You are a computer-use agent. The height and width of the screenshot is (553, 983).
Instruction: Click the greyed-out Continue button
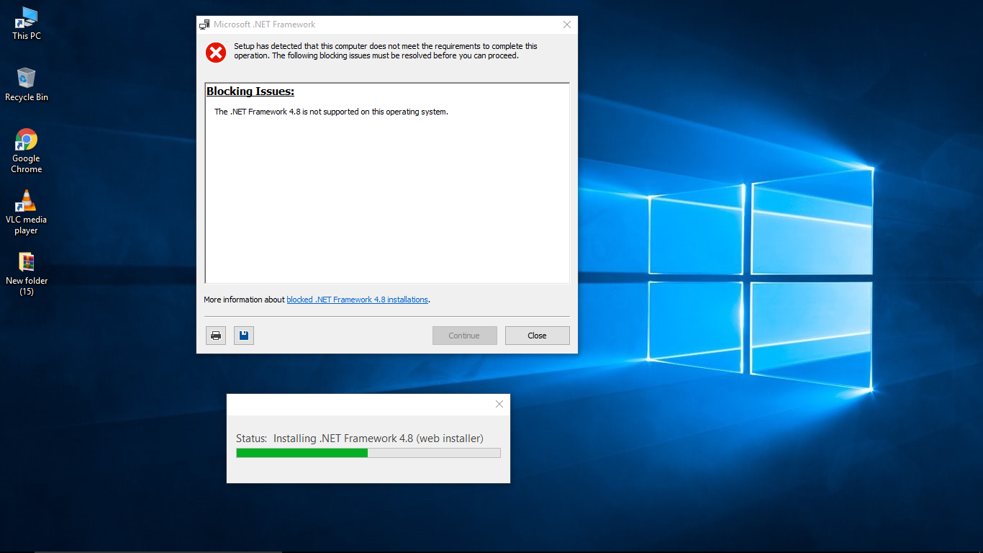[464, 336]
